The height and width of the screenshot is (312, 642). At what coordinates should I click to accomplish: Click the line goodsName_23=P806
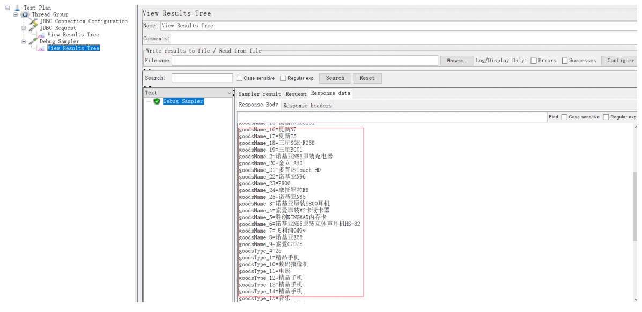[265, 183]
